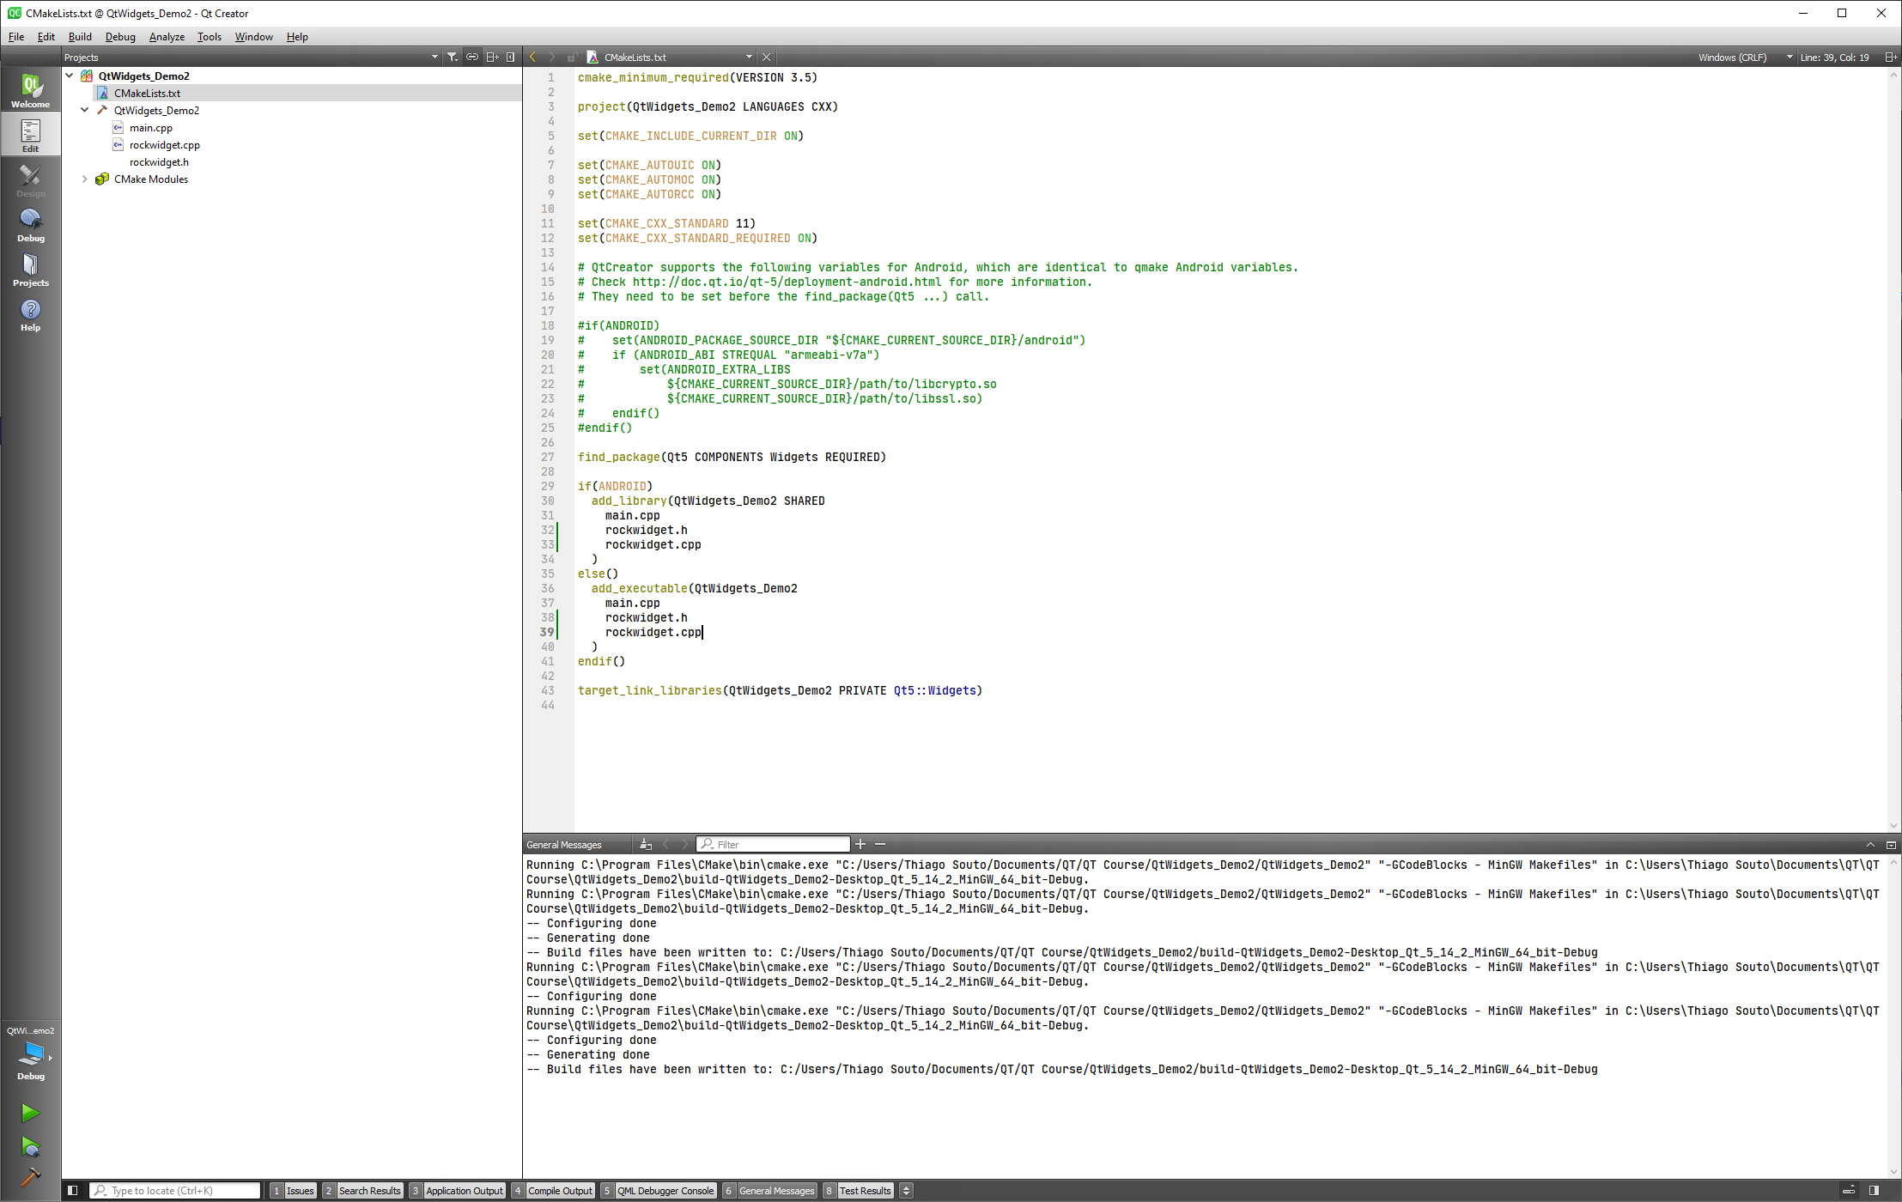Show the QML Debugger Console pane

click(x=659, y=1191)
